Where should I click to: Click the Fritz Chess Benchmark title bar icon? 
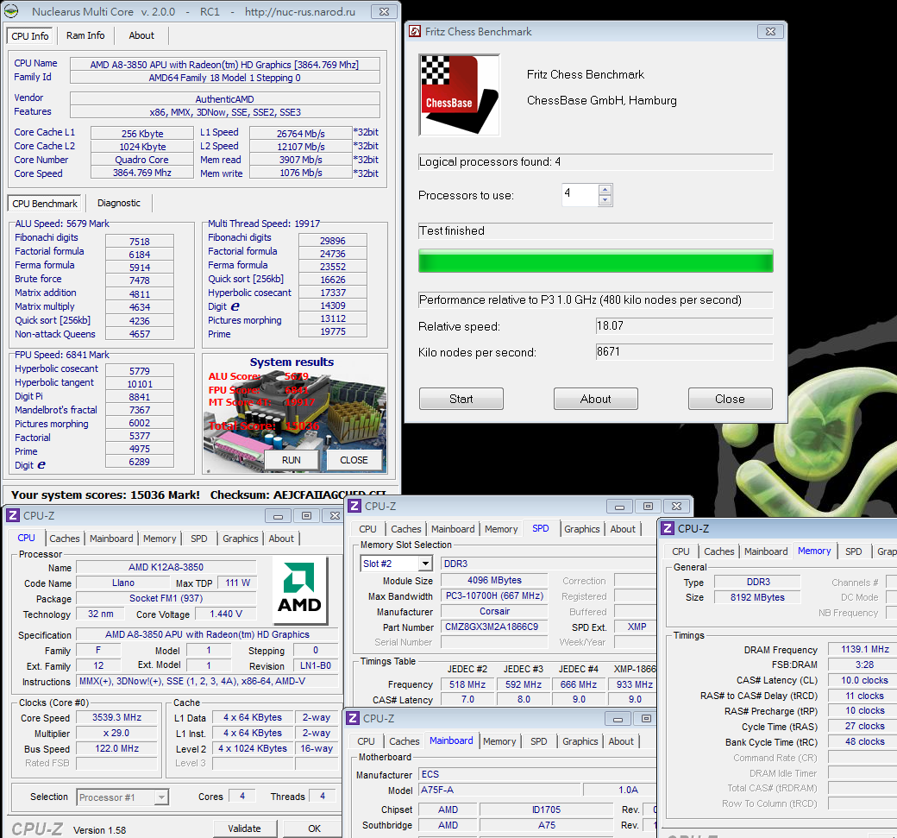click(x=415, y=31)
